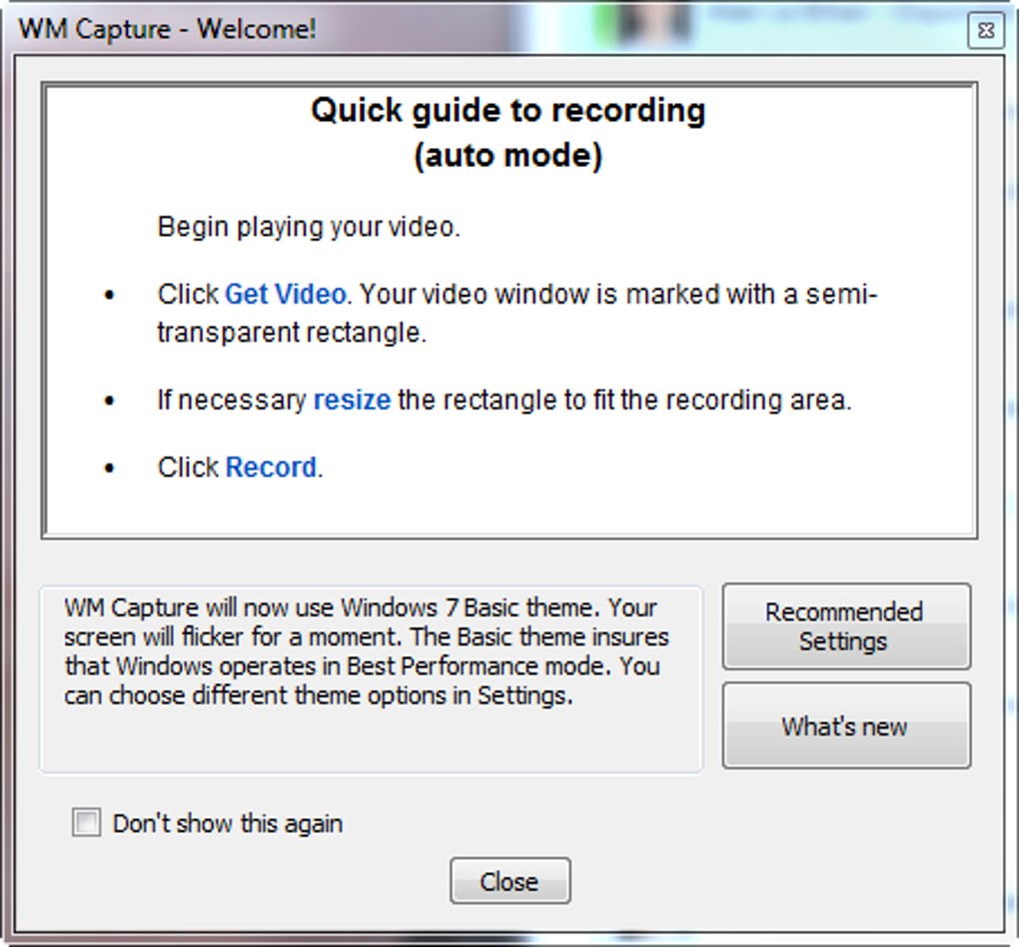This screenshot has height=947, width=1019.
Task: Open Recommended Settings
Action: click(x=845, y=626)
